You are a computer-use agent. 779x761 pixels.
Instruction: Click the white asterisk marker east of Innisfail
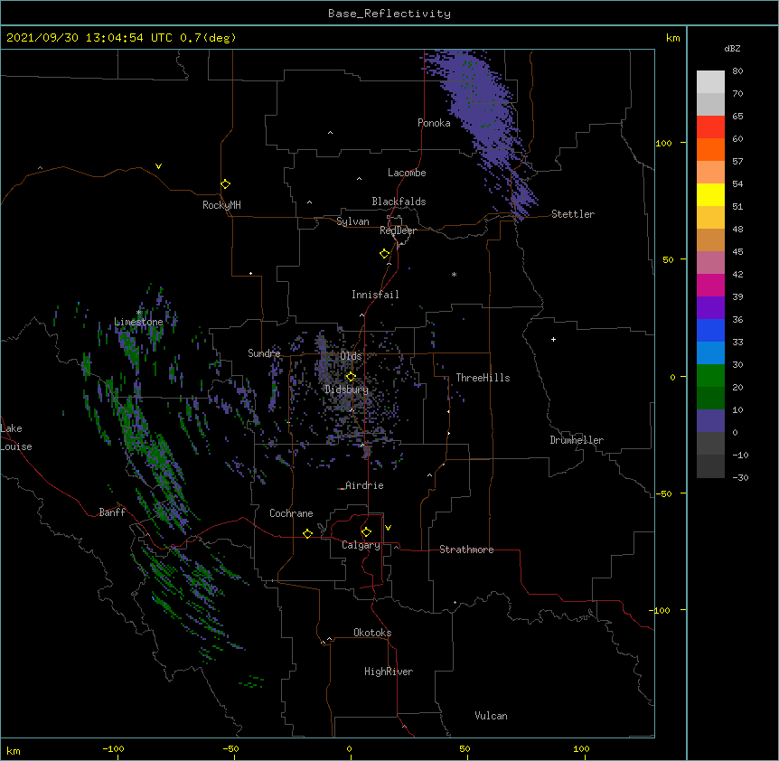point(454,274)
